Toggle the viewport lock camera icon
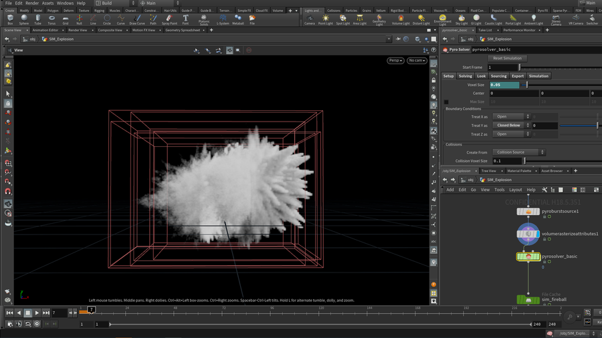 point(434,80)
